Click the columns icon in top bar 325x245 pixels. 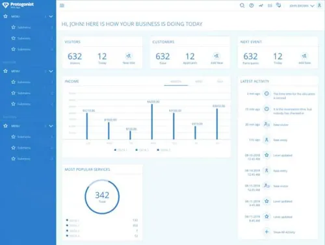(x=270, y=6)
